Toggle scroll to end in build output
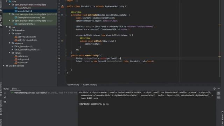The height and width of the screenshot is (126, 224). (218, 97)
